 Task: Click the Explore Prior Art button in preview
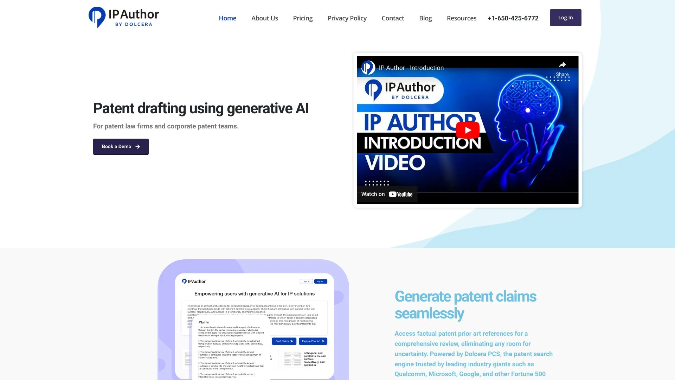tap(313, 341)
